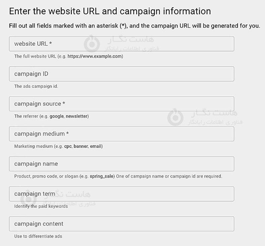Click the watermark logo beside campaign source
This screenshot has height=246, width=265.
[x=175, y=116]
